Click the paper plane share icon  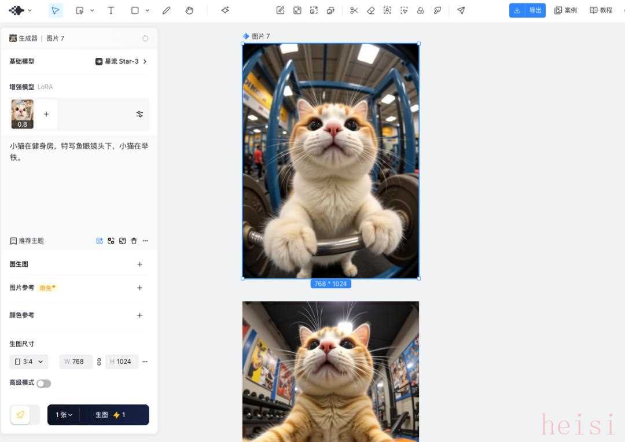[x=461, y=10]
